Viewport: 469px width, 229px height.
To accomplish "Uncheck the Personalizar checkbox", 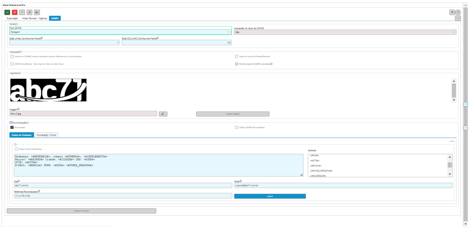I will coord(12,128).
